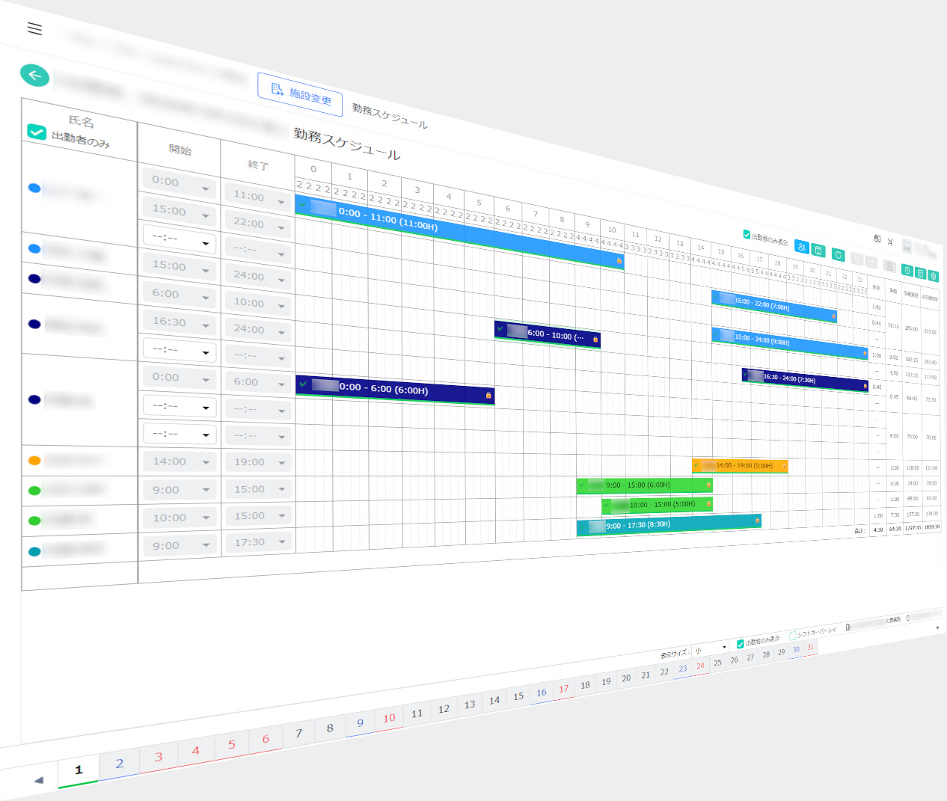Viewport: 947px width, 801px height.
Task: Click the green calculator-style document icon
Action: (818, 251)
